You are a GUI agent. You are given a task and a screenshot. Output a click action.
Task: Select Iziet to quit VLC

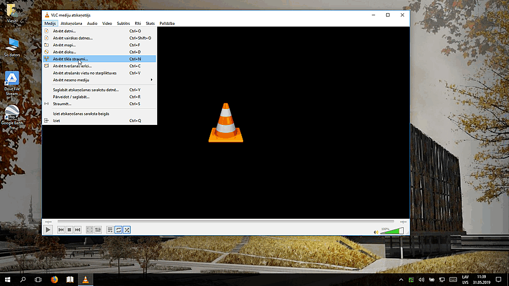point(100,120)
